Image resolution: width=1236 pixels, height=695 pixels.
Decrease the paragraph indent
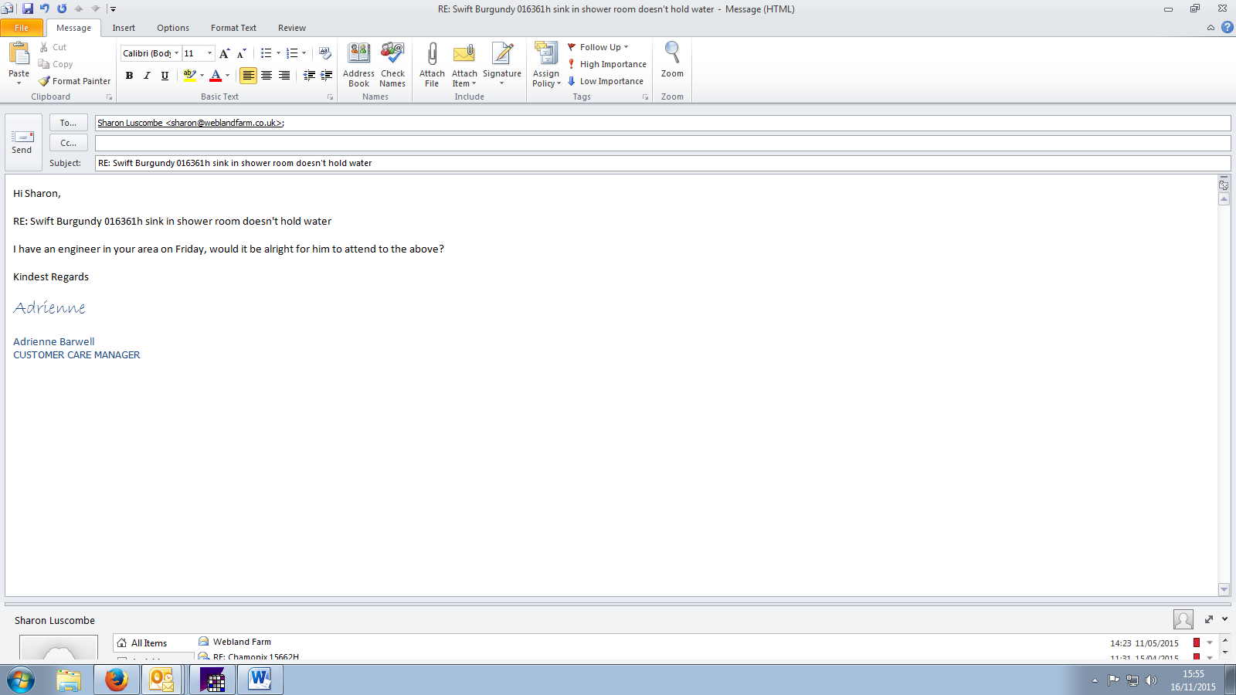pos(309,75)
